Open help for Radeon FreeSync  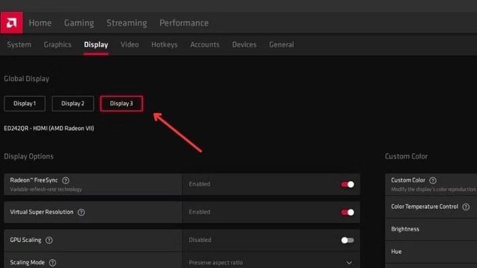65,180
